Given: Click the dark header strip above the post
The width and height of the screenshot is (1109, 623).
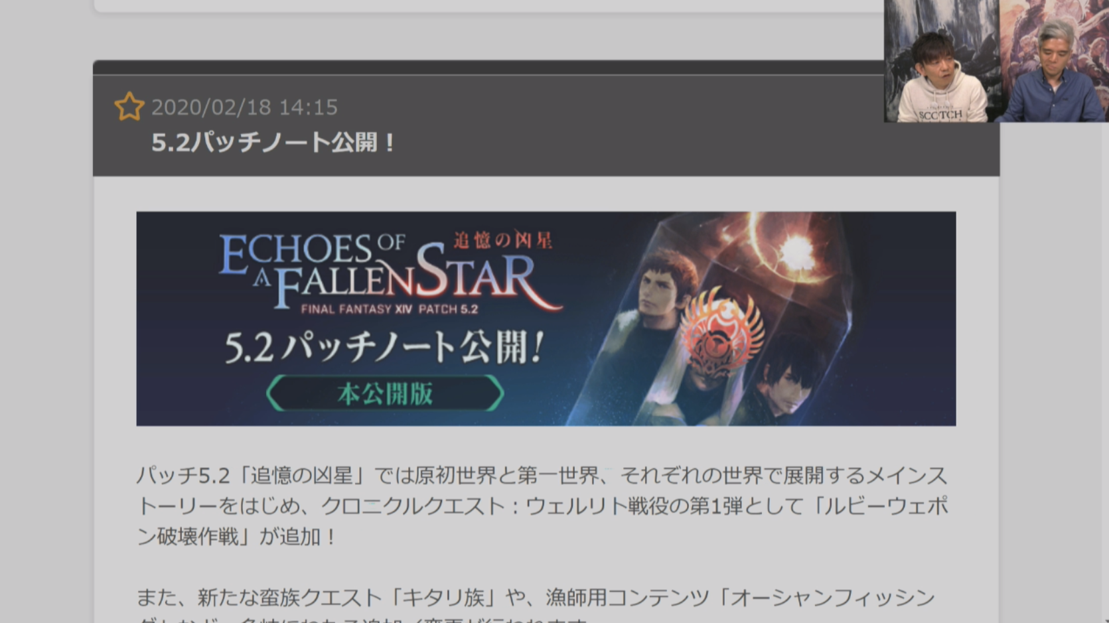Looking at the screenshot, I should click(x=488, y=68).
